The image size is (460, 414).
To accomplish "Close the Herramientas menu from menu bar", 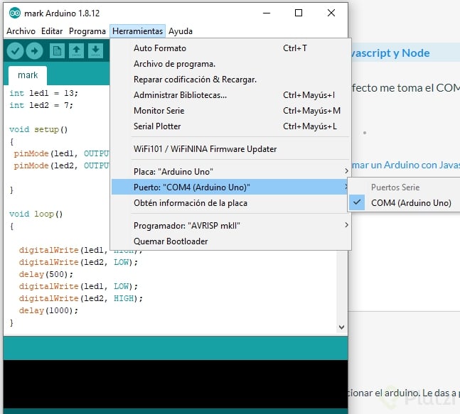I will pos(138,31).
